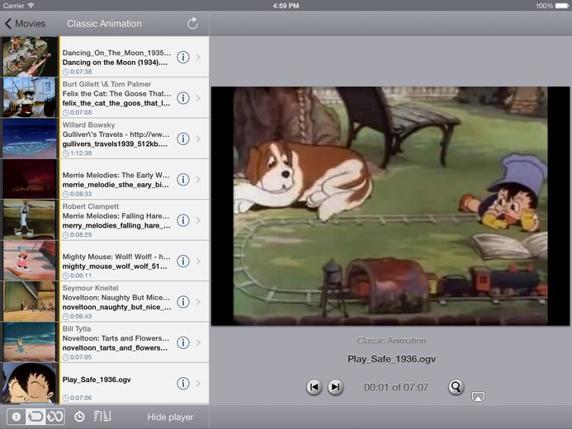The height and width of the screenshot is (429, 572).
Task: Tap the battery indicator in status bar
Action: click(562, 6)
